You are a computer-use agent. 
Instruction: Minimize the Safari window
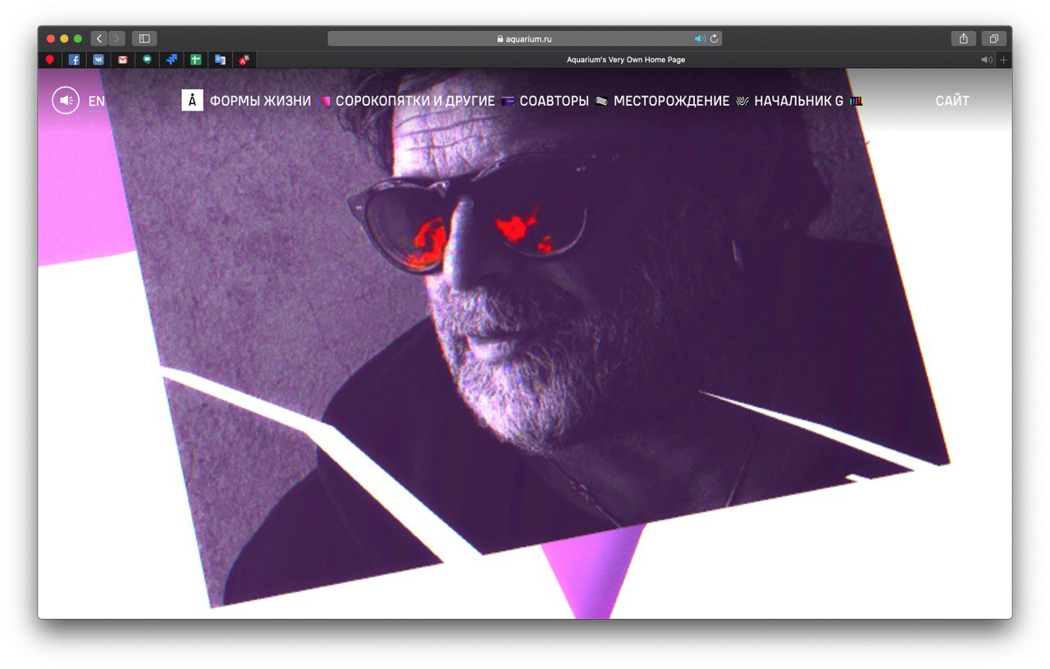(64, 39)
